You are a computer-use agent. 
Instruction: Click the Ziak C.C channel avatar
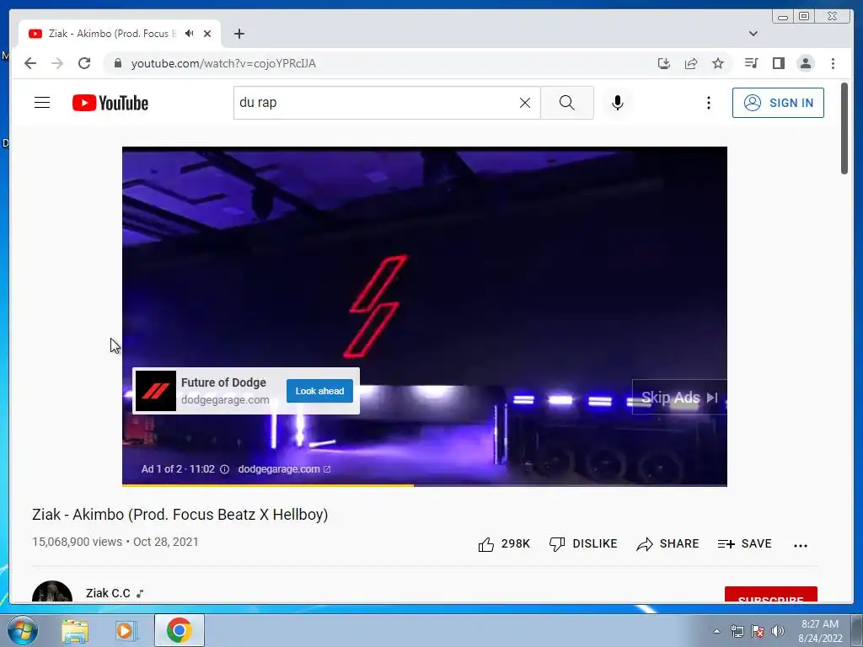pyautogui.click(x=52, y=592)
